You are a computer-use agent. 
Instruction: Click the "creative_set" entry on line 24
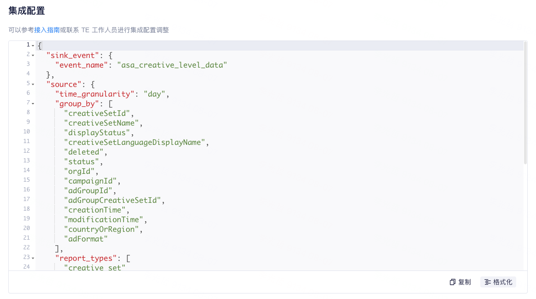click(95, 268)
